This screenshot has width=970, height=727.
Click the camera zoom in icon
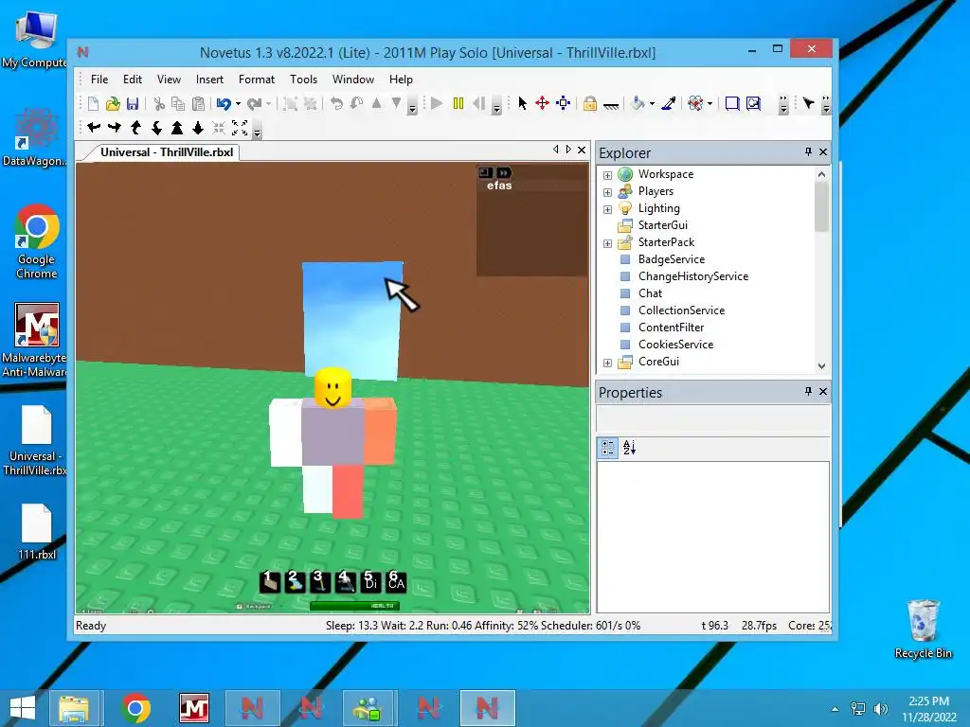pyautogui.click(x=177, y=128)
